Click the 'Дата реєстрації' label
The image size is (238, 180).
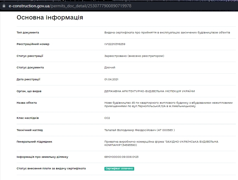coord(29,79)
